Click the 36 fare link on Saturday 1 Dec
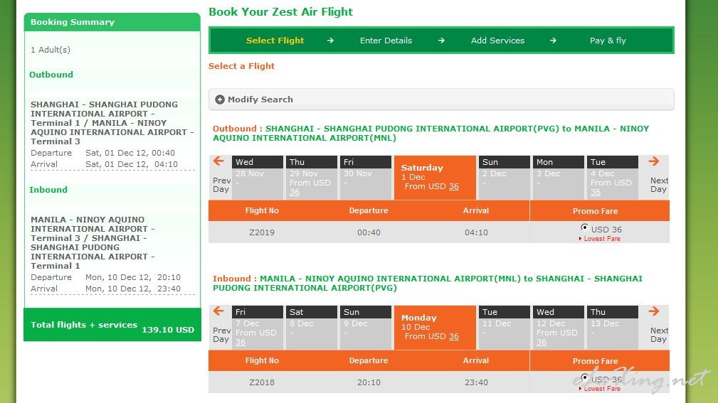 click(454, 186)
